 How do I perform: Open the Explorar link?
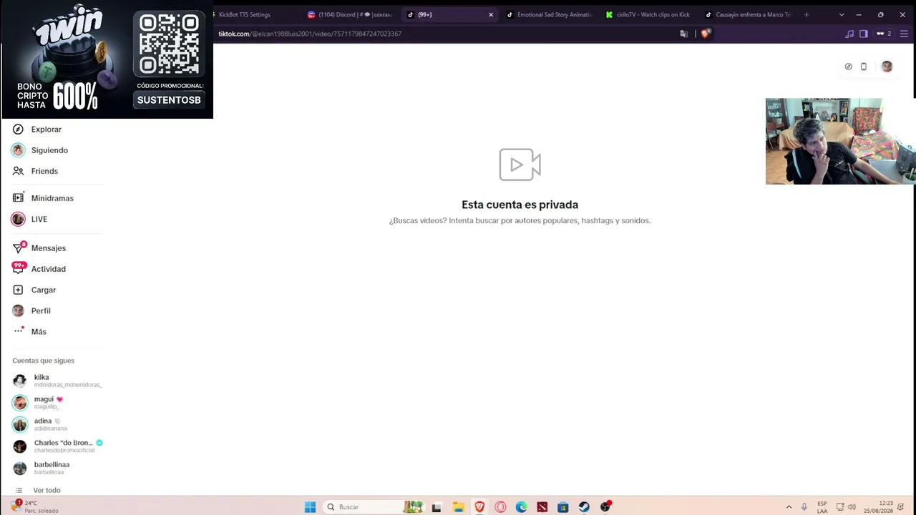[47, 129]
